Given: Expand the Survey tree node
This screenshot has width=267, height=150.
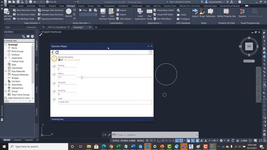Looking at the screenshot, I should click(x=6, y=91).
